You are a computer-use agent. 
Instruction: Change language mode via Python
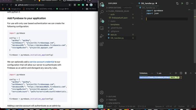coord(182,106)
